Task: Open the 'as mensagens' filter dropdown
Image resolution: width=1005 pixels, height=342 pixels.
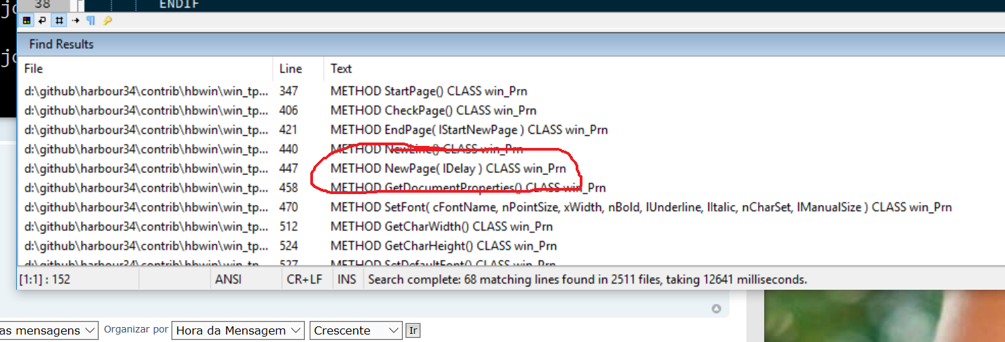Action: coord(50,330)
